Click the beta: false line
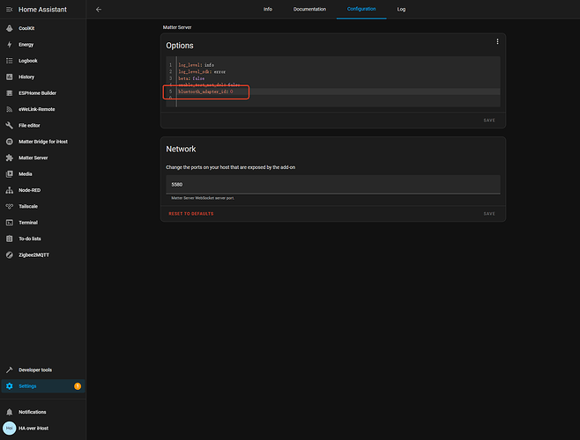 point(191,78)
